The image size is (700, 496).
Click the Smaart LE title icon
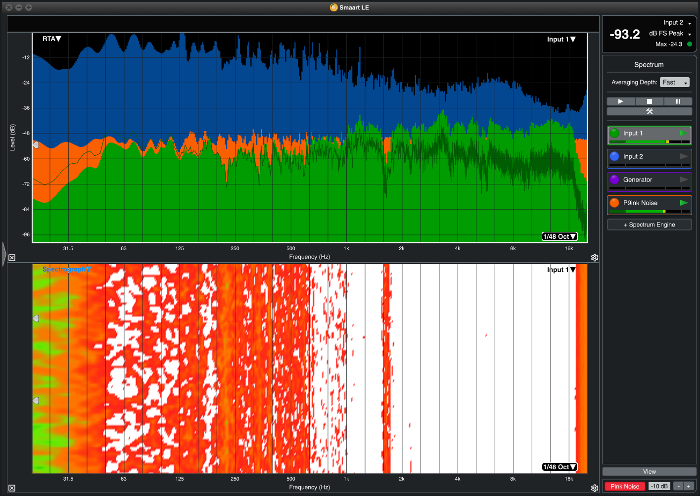click(334, 7)
